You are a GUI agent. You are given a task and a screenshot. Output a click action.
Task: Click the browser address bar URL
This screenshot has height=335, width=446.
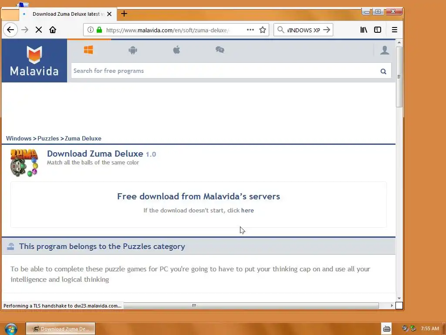click(x=168, y=30)
